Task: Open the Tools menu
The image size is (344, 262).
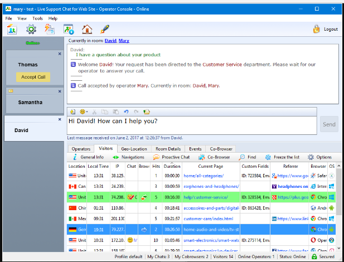Action: click(37, 18)
